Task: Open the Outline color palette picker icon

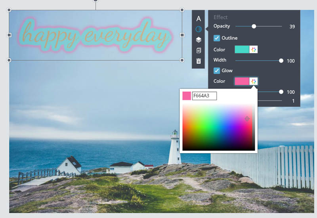Action: pyautogui.click(x=254, y=50)
